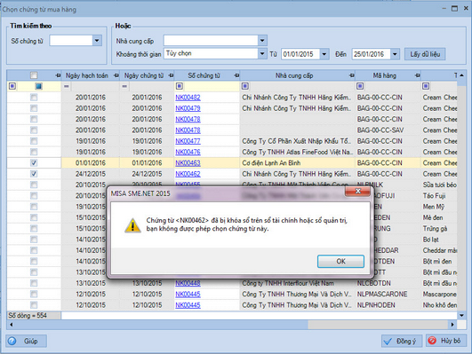Click the yellow warning triangle icon
The height and width of the screenshot is (354, 472).
click(132, 225)
